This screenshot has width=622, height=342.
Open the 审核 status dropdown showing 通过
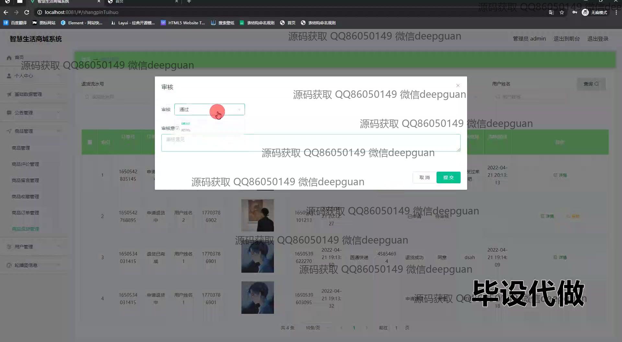(x=209, y=109)
